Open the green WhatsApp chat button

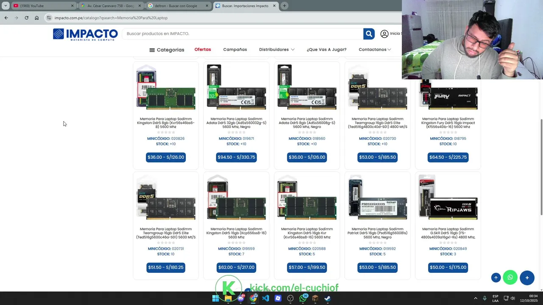[x=510, y=277]
